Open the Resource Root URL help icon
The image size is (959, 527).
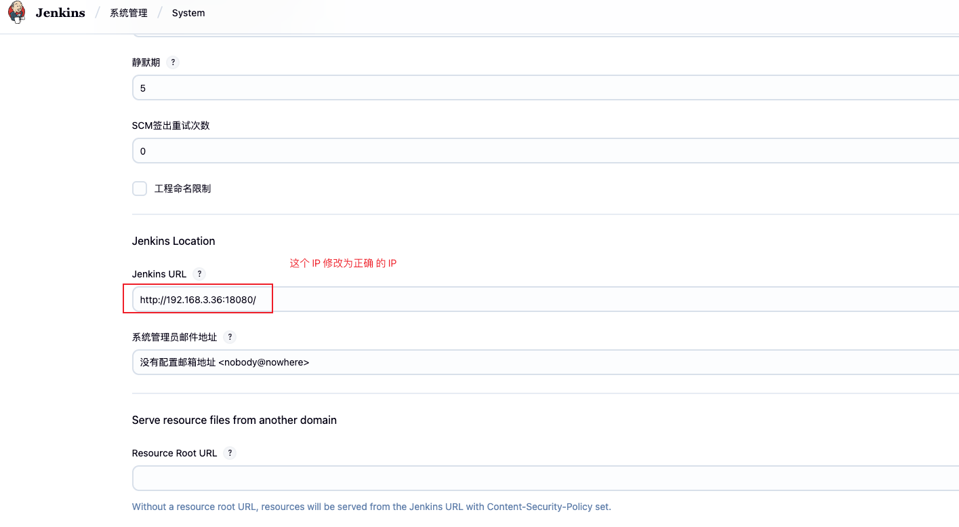[229, 452]
